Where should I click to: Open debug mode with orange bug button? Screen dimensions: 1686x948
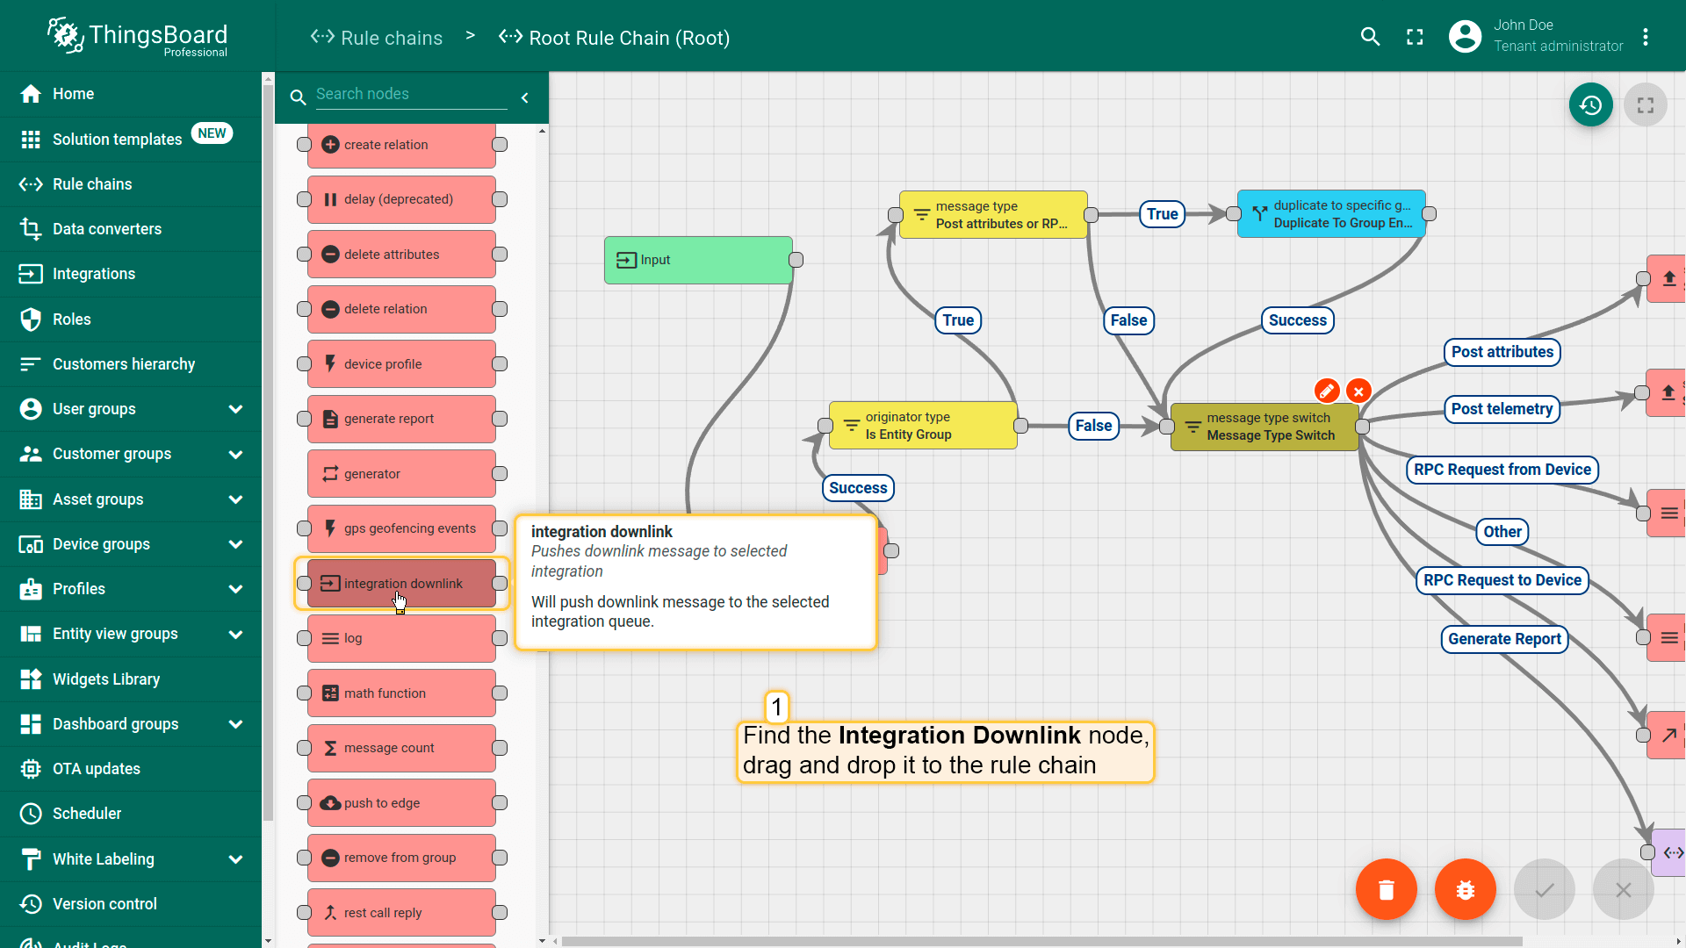tap(1465, 889)
